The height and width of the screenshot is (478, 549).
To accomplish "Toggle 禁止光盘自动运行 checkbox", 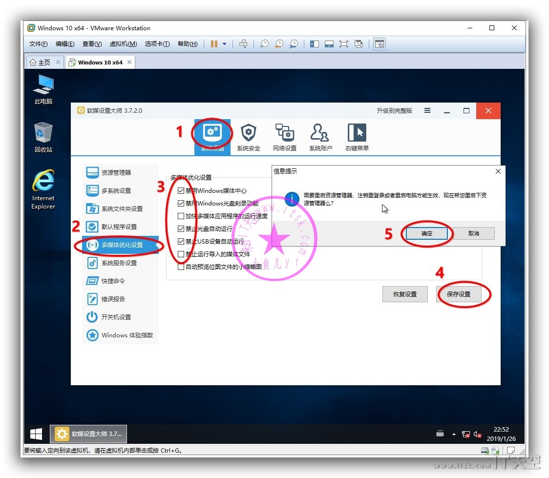I will click(181, 229).
